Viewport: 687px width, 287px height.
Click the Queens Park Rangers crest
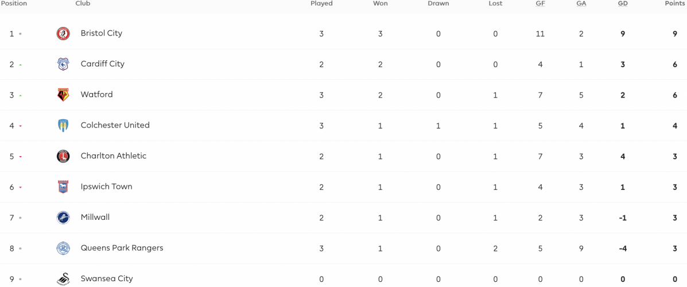pos(63,249)
